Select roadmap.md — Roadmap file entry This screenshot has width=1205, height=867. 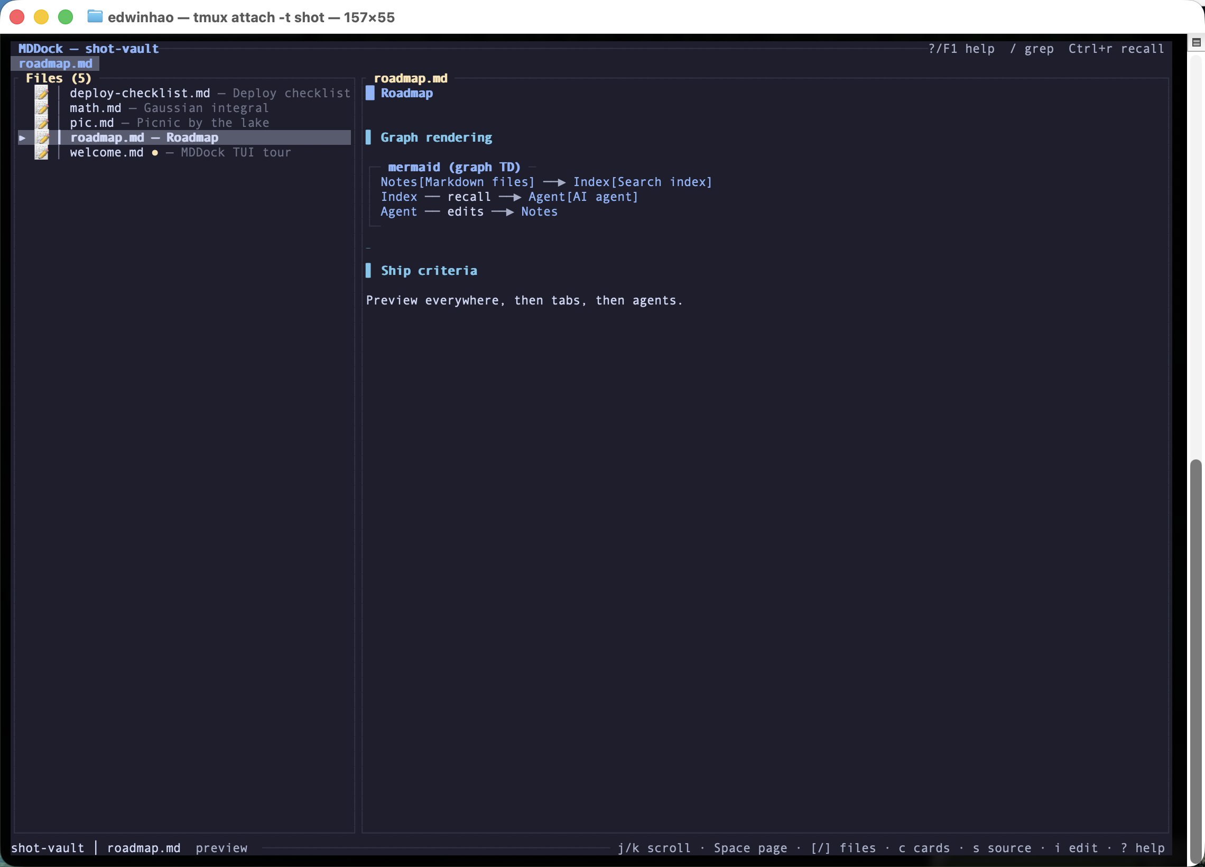click(x=184, y=137)
